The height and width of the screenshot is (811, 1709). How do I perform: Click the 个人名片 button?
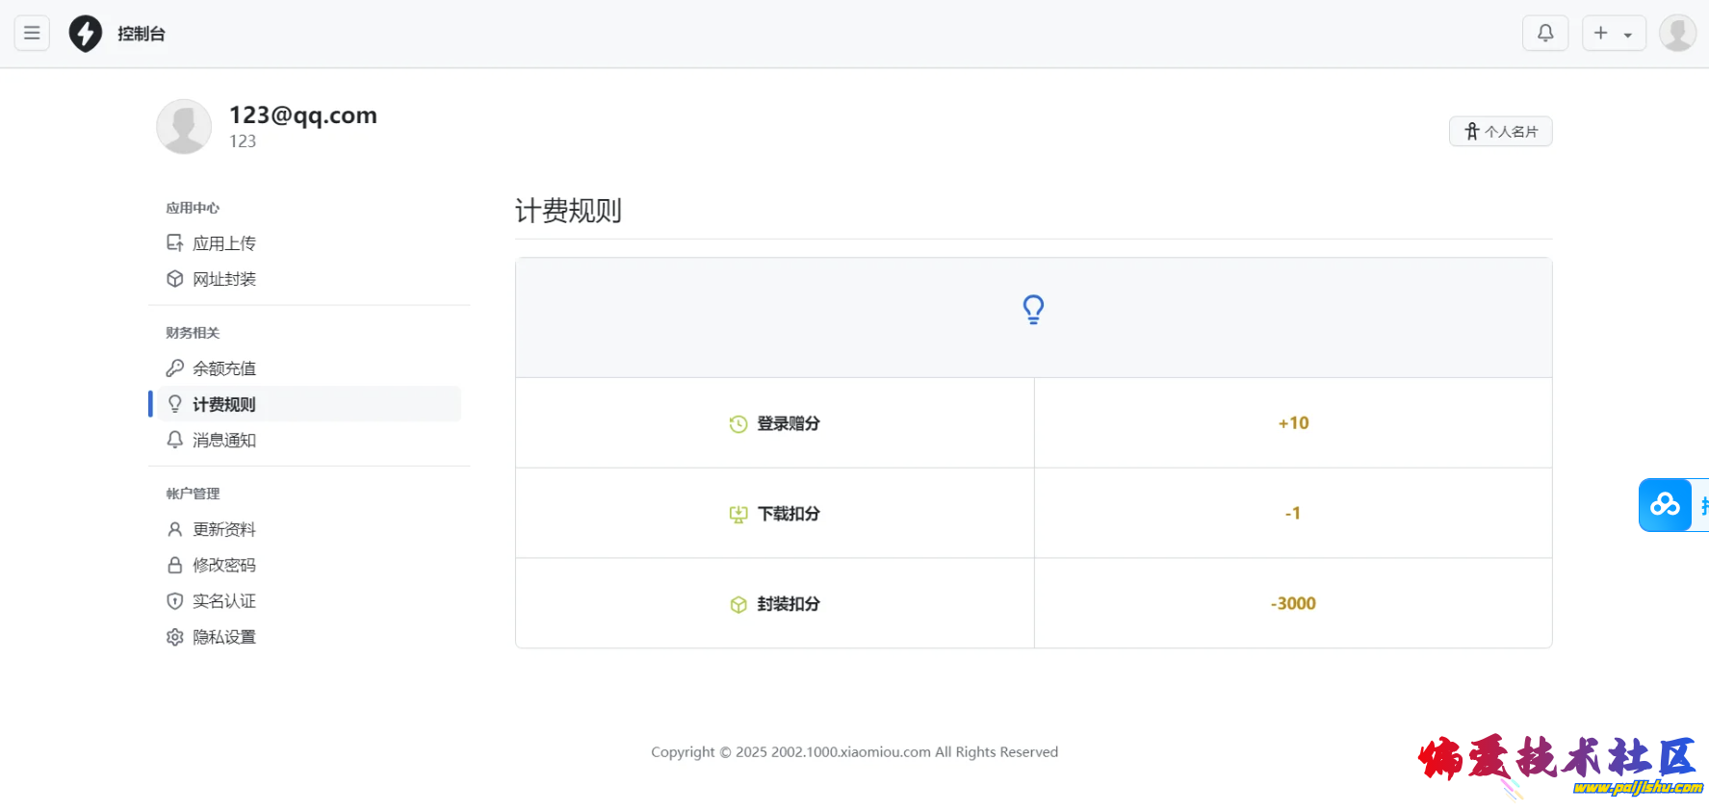[1500, 132]
